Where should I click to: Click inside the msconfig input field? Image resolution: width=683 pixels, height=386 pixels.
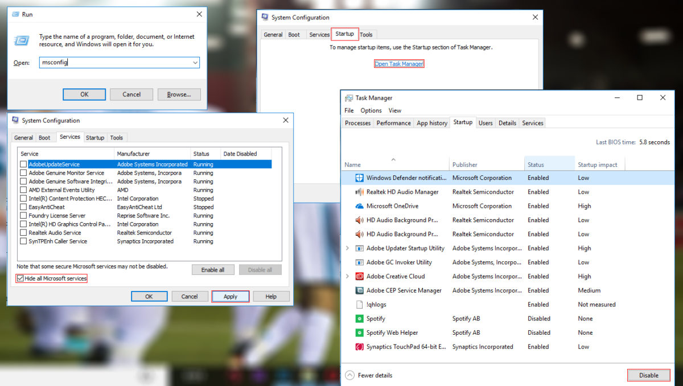click(114, 63)
